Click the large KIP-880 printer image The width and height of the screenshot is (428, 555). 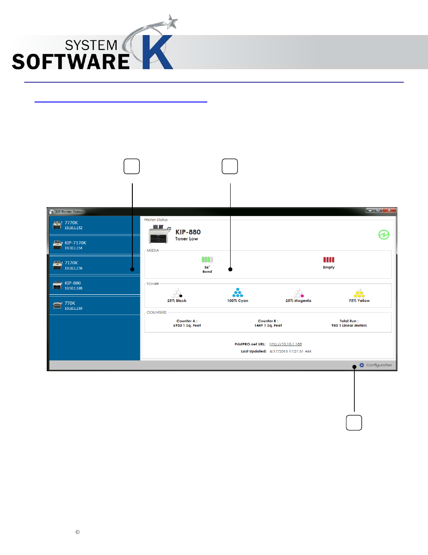pos(160,235)
